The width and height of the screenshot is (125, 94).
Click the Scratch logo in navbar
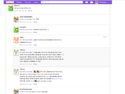pos(10,2)
